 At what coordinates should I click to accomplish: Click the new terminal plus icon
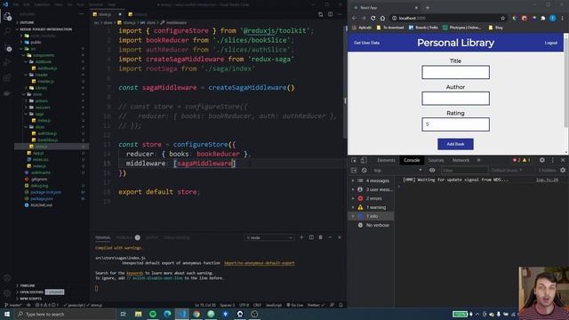click(301, 237)
